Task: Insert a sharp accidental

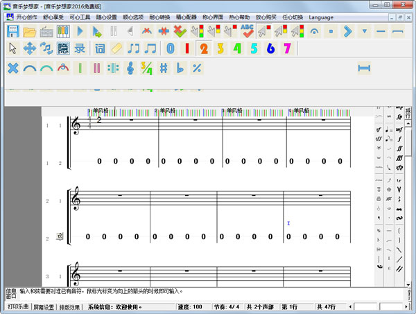Action: 164,68
